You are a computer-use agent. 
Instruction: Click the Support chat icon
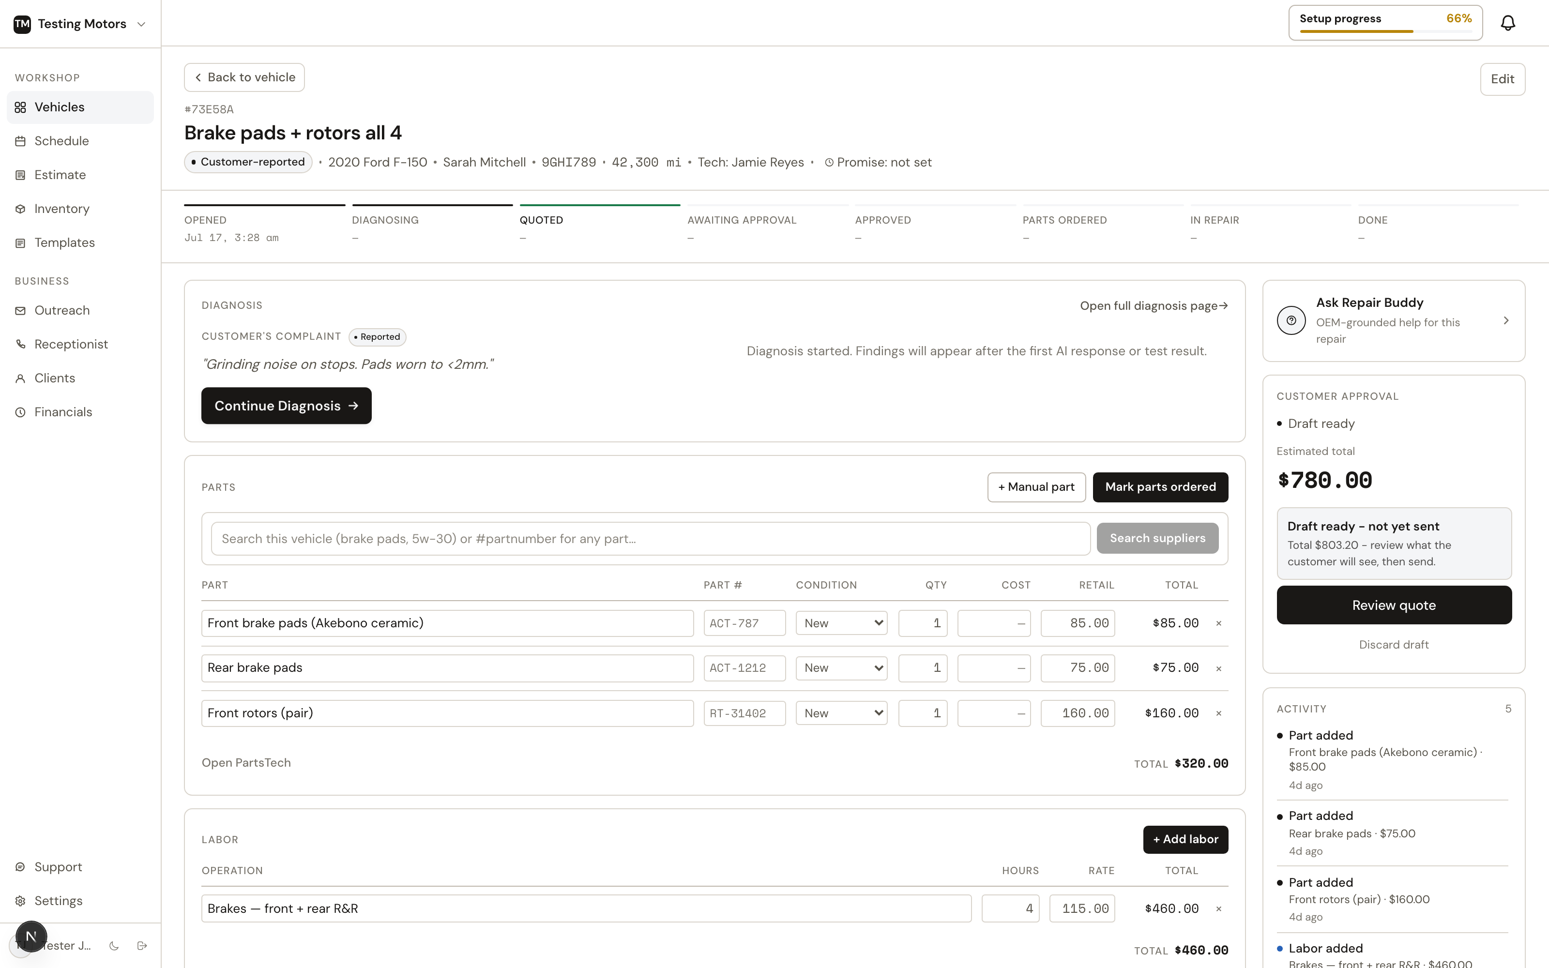(20, 867)
